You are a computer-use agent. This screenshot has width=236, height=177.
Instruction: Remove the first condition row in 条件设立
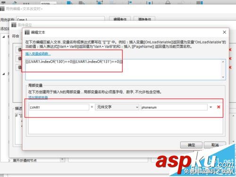(230, 50)
